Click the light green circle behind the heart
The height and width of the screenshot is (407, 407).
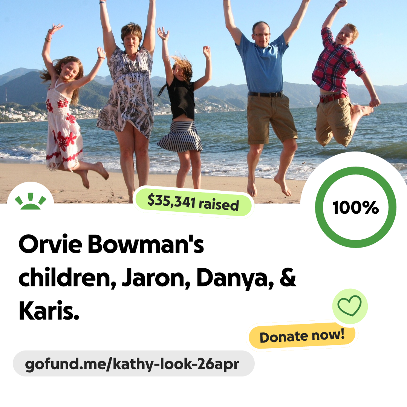(350, 306)
